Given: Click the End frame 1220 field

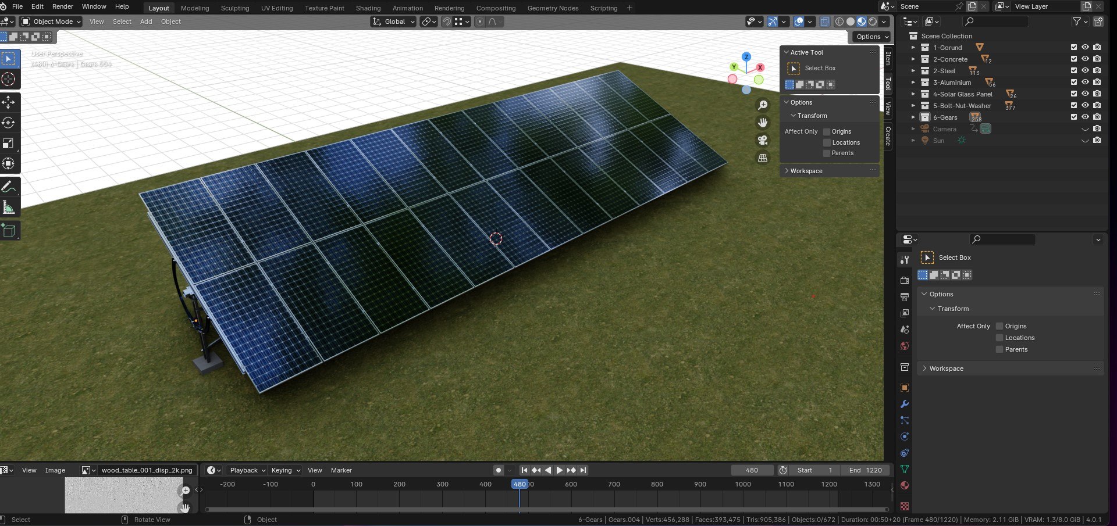Looking at the screenshot, I should pos(866,470).
